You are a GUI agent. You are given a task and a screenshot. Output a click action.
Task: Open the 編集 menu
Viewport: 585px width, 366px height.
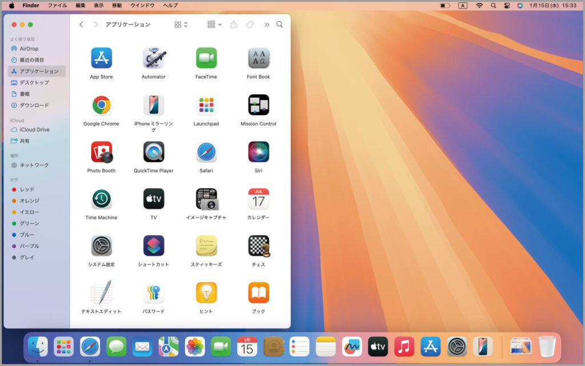pyautogui.click(x=81, y=5)
